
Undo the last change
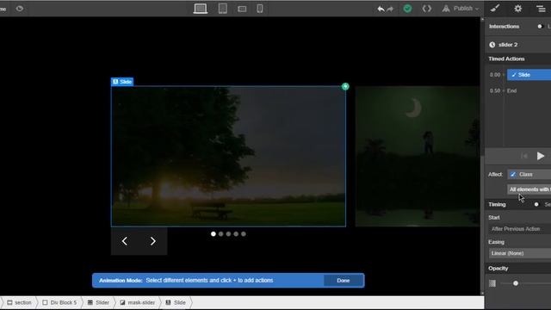click(381, 9)
